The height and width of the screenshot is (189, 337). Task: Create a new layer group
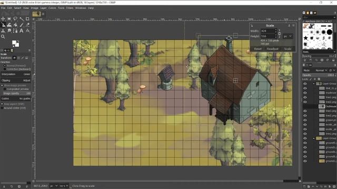[309, 187]
